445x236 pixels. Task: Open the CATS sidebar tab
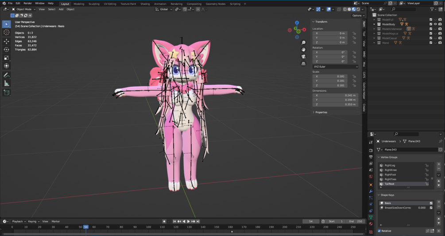tap(364, 75)
